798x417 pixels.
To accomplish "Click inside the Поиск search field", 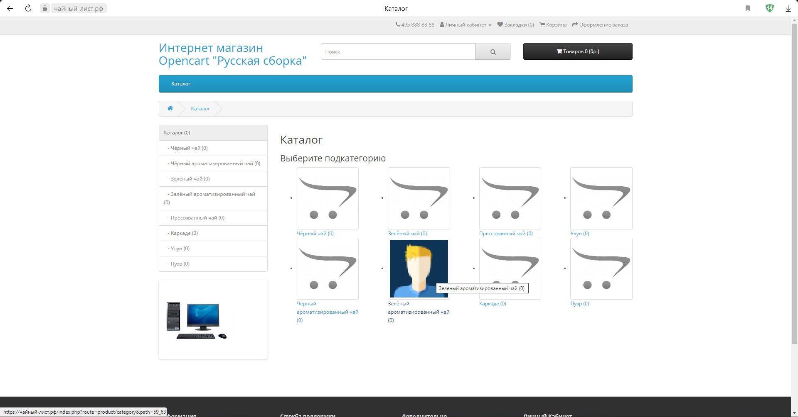I will (x=398, y=52).
